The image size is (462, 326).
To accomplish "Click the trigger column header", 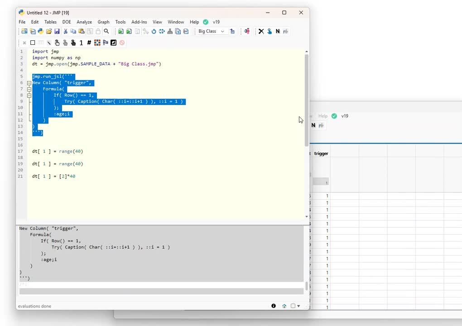I will click(x=321, y=153).
